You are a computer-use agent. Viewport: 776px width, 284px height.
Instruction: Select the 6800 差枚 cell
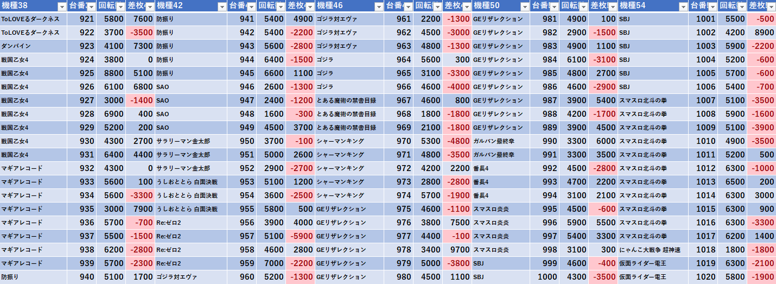pyautogui.click(x=140, y=87)
